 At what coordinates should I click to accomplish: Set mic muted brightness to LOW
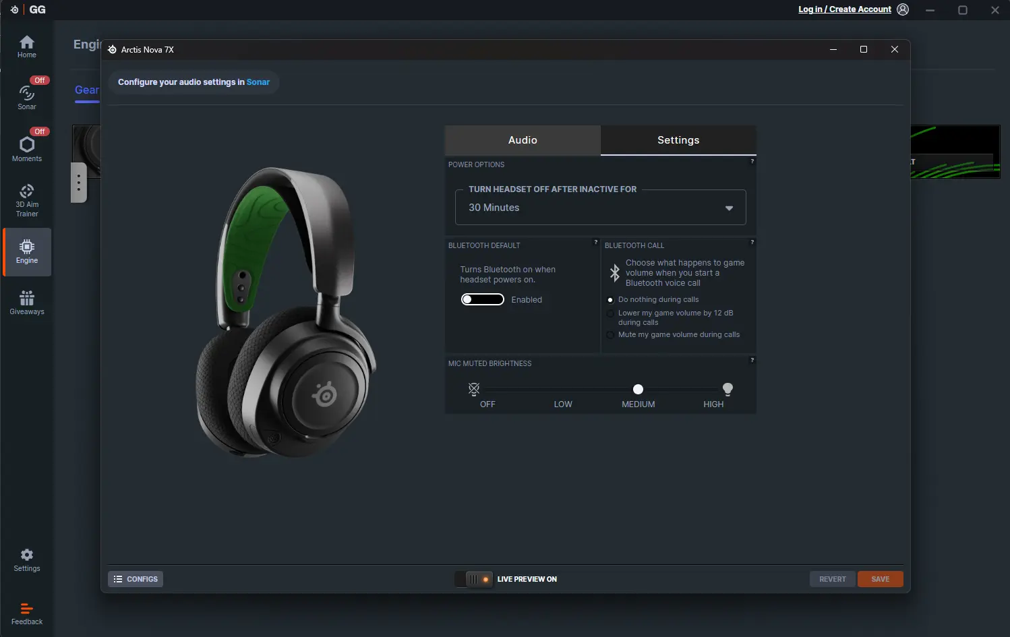563,404
